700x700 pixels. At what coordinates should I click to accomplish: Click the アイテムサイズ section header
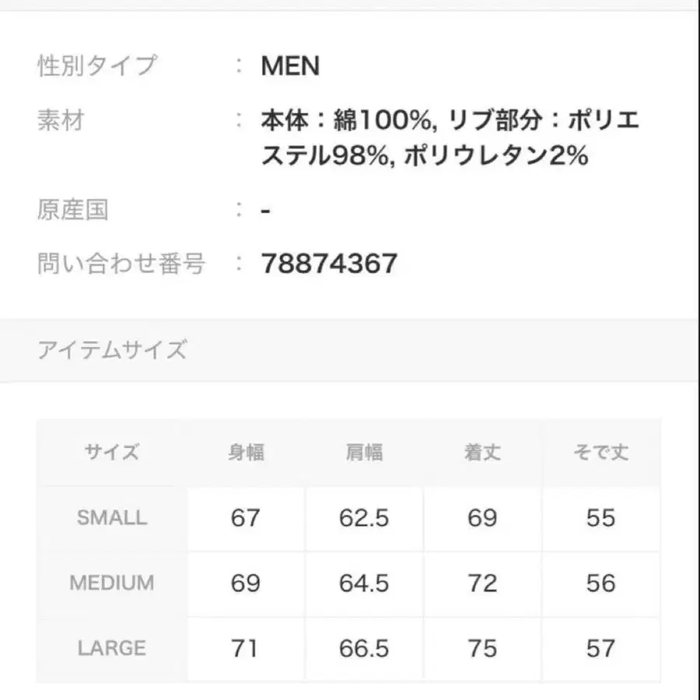click(x=112, y=350)
